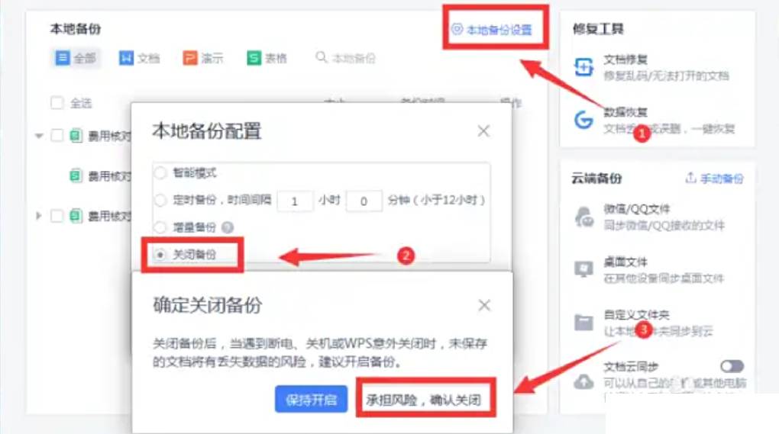Viewport: 779px width, 434px height.
Task: Click 在其他设备同步桌面文件 description text
Action: (x=664, y=278)
